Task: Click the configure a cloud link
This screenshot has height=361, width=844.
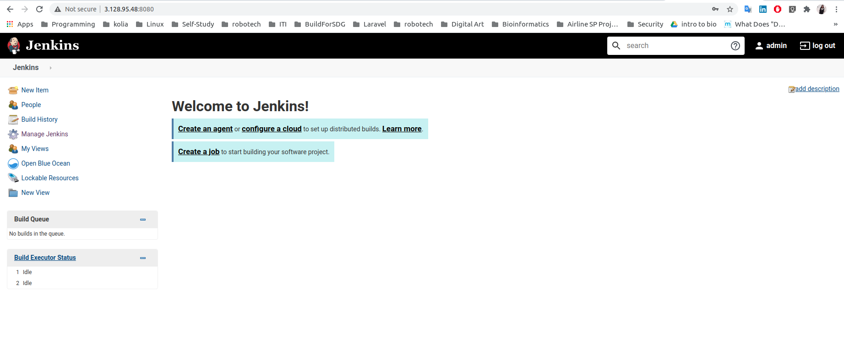Action: pyautogui.click(x=272, y=129)
